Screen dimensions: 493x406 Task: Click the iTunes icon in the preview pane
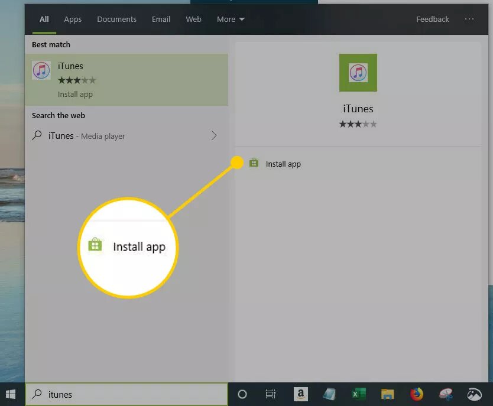coord(358,72)
